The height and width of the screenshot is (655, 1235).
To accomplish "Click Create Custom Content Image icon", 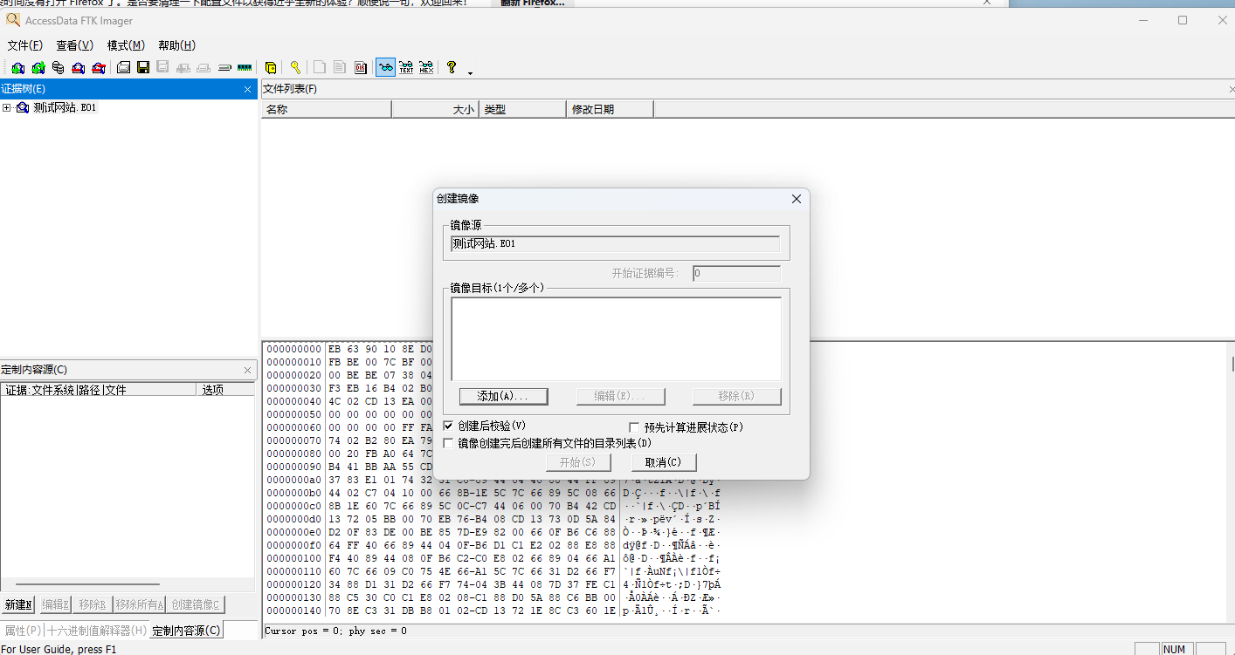I will [204, 67].
